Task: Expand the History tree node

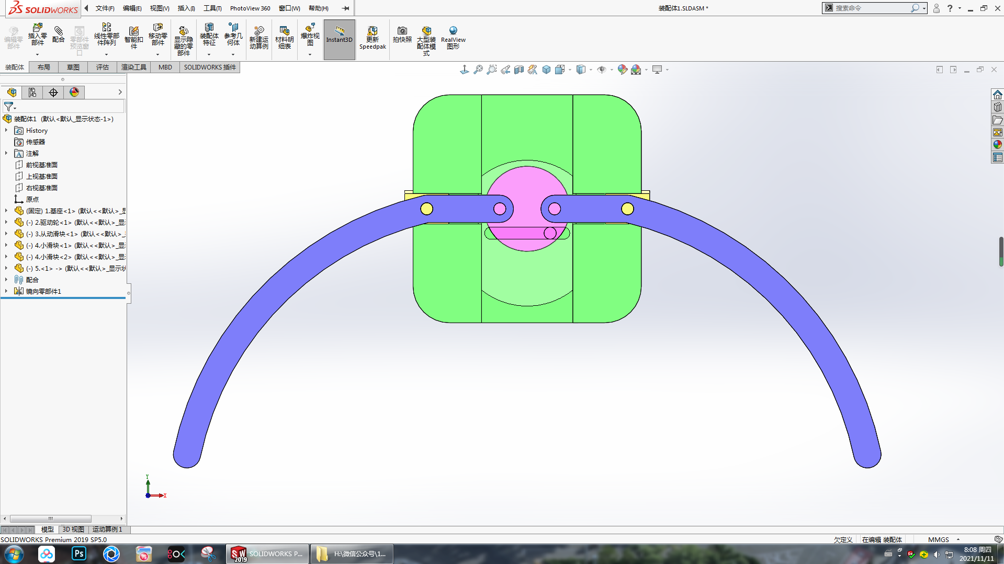Action: coord(6,131)
